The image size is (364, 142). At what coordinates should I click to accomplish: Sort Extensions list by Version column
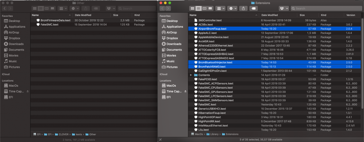tap(352, 15)
